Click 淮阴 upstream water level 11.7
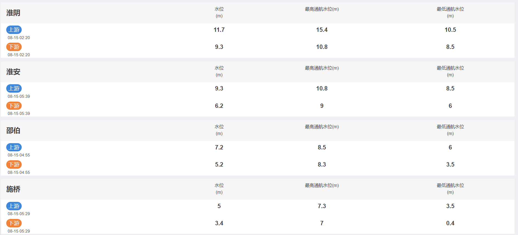Viewport: 518px width, 235px height. coord(219,30)
